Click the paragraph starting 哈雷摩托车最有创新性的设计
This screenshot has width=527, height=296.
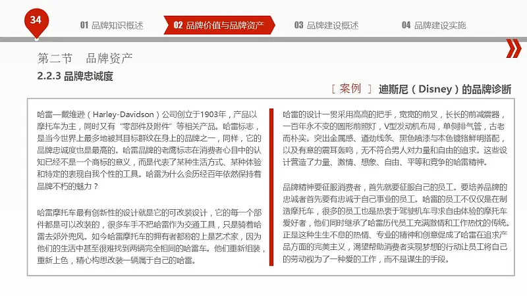tap(151, 236)
